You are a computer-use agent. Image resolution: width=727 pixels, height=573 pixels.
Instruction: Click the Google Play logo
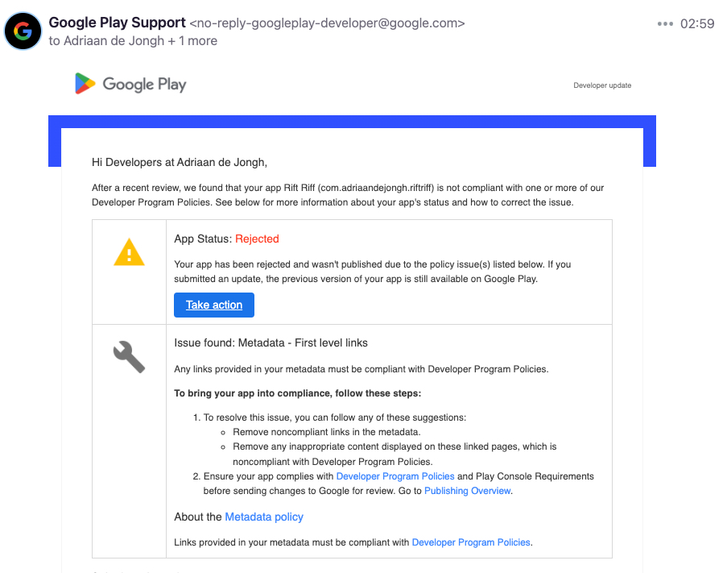point(130,84)
